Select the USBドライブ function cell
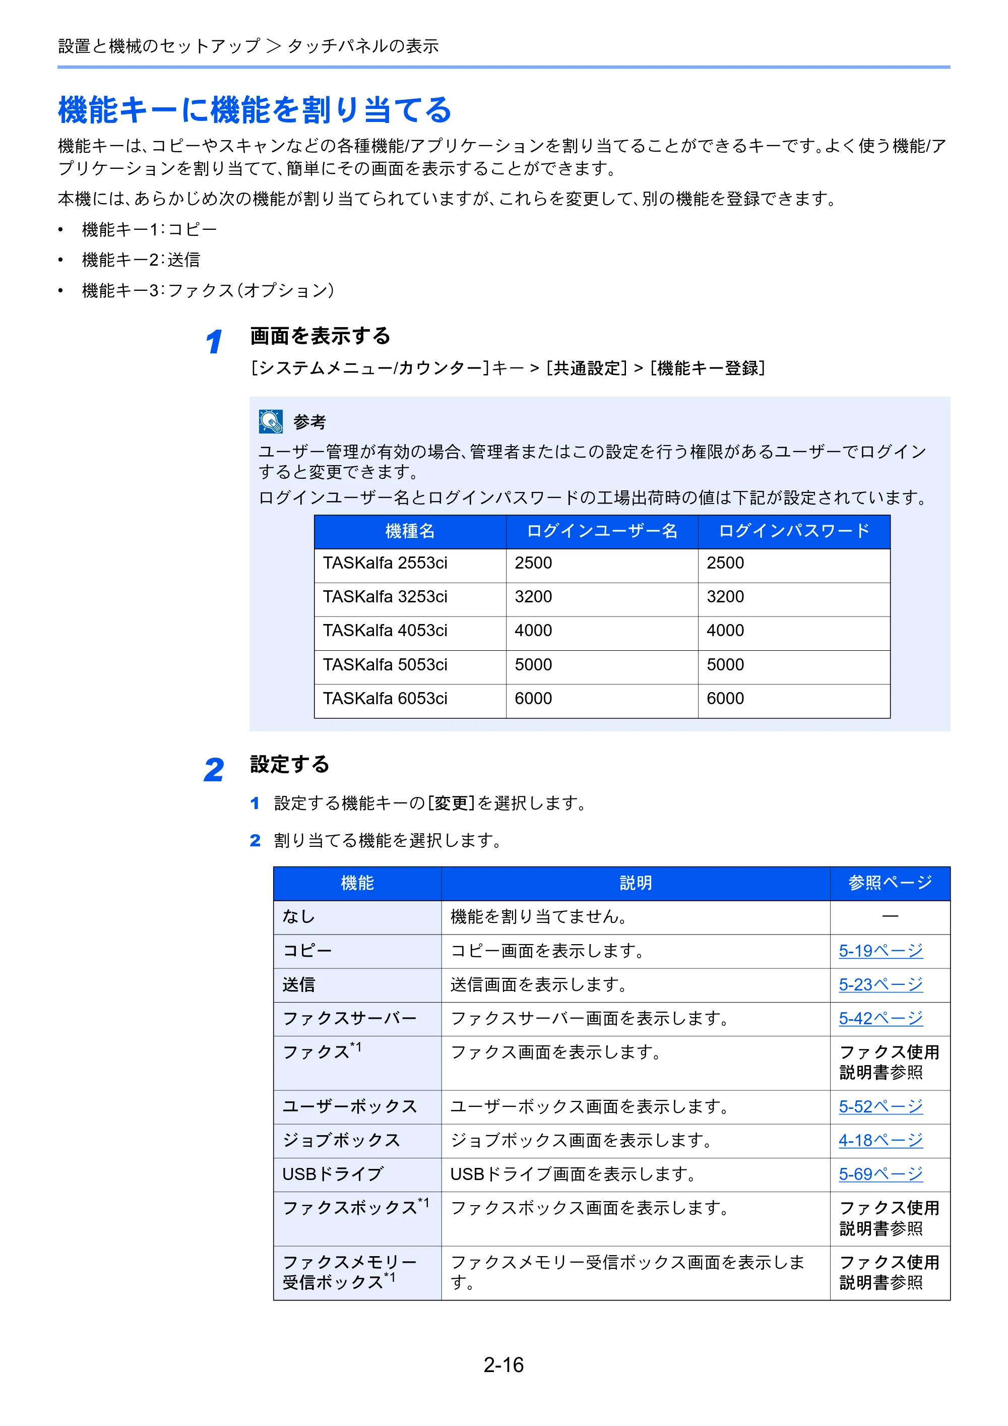This screenshot has height=1426, width=1008. coord(357,1174)
